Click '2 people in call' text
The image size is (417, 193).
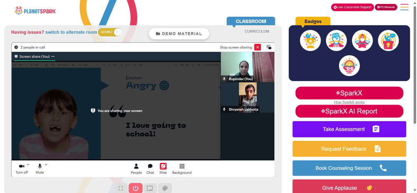click(x=33, y=48)
